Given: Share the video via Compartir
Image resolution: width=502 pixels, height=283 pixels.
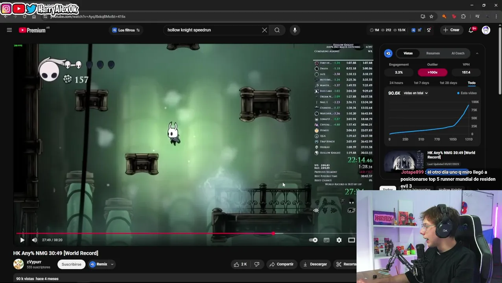Looking at the screenshot, I should click(x=281, y=264).
